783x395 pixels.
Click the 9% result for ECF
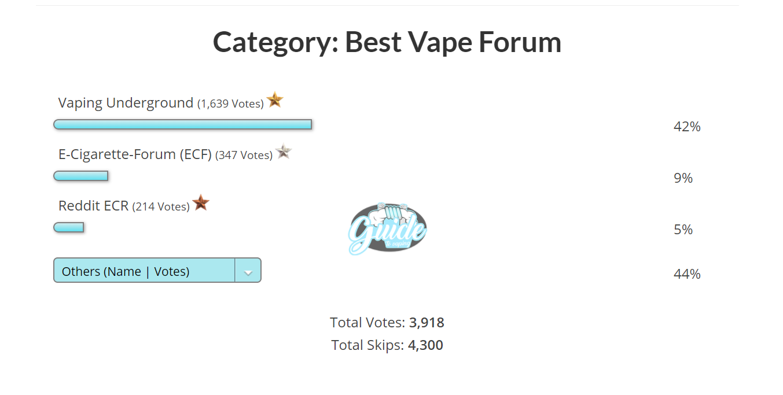(683, 178)
